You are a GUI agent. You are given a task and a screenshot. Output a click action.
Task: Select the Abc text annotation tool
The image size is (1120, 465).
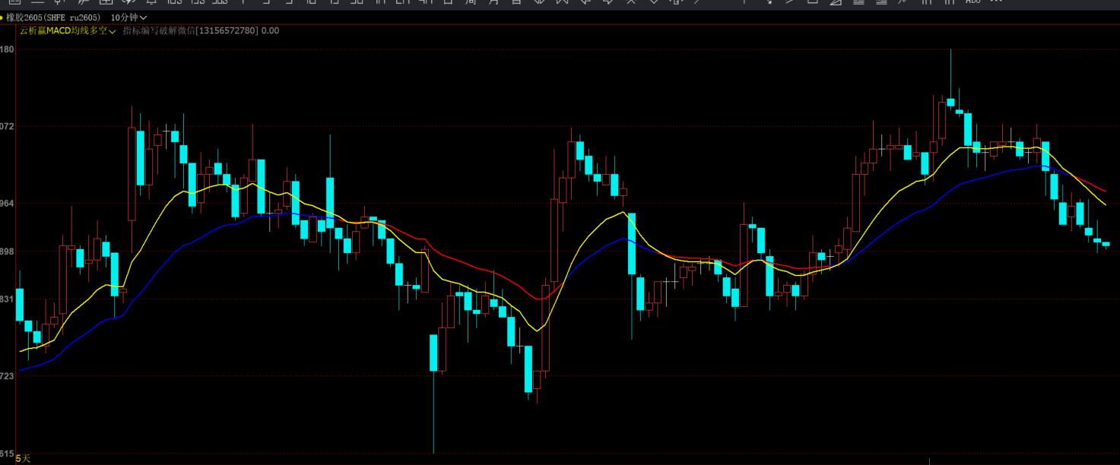pyautogui.click(x=973, y=2)
